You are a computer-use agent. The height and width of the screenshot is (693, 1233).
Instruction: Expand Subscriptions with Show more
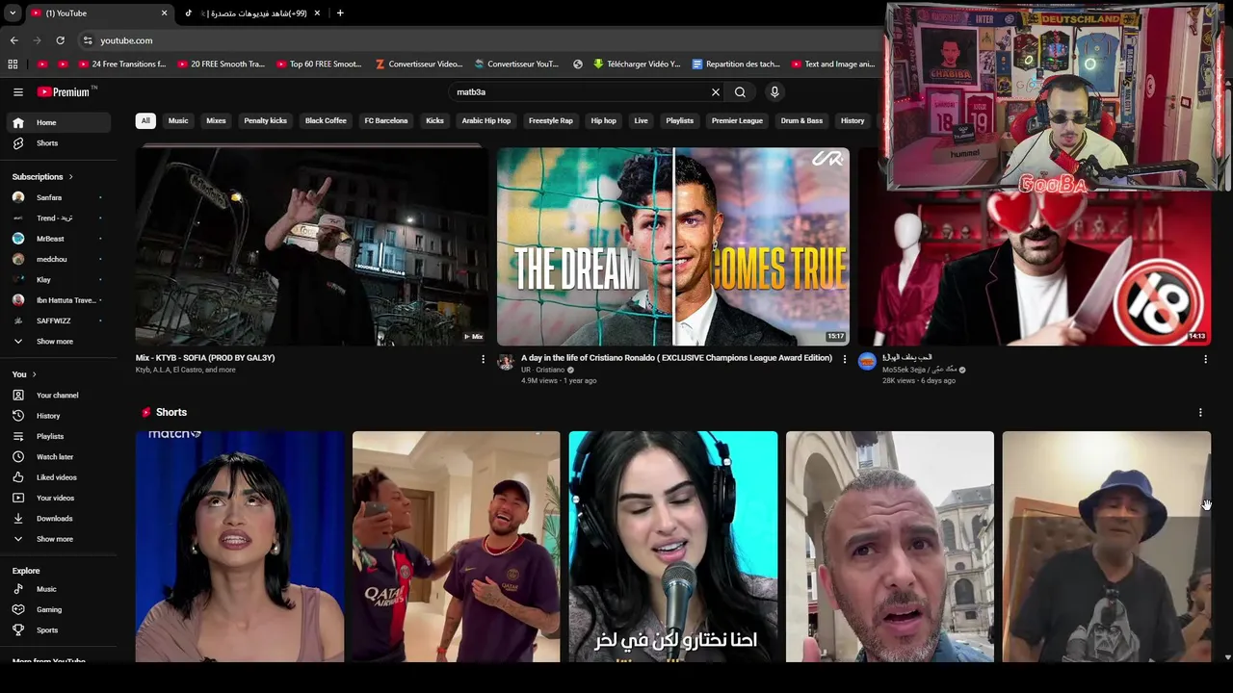58,342
